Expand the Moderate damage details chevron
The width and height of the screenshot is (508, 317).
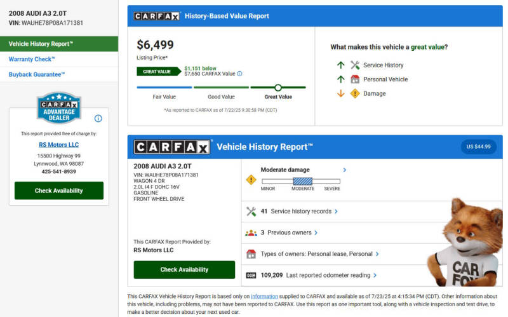[344, 170]
